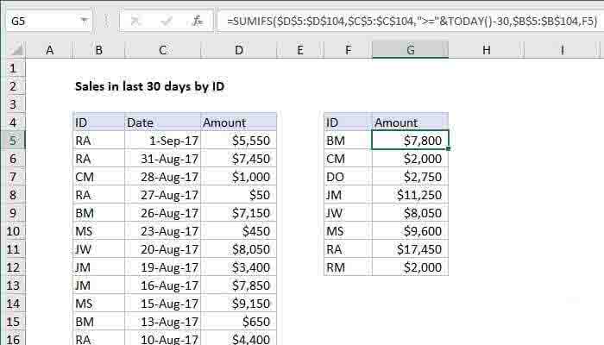Click the Enter checkmark icon in formula bar
604x345 pixels.
click(167, 18)
